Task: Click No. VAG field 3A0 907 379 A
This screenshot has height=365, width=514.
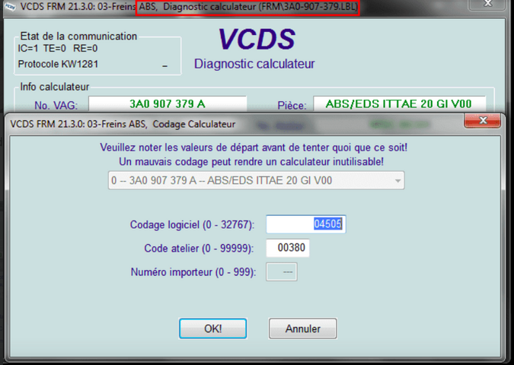Action: (168, 103)
